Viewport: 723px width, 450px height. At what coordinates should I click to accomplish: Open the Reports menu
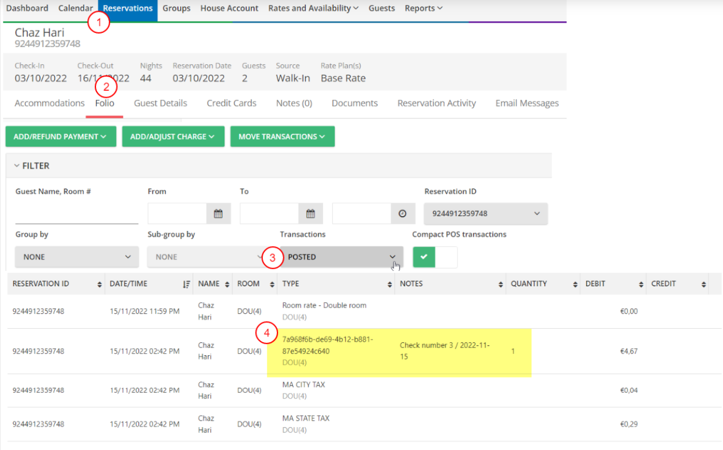coord(423,8)
